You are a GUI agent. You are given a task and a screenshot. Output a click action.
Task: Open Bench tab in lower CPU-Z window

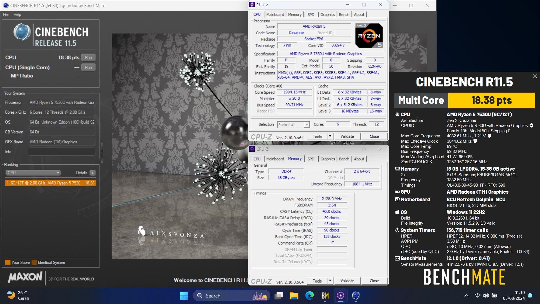[x=344, y=159]
